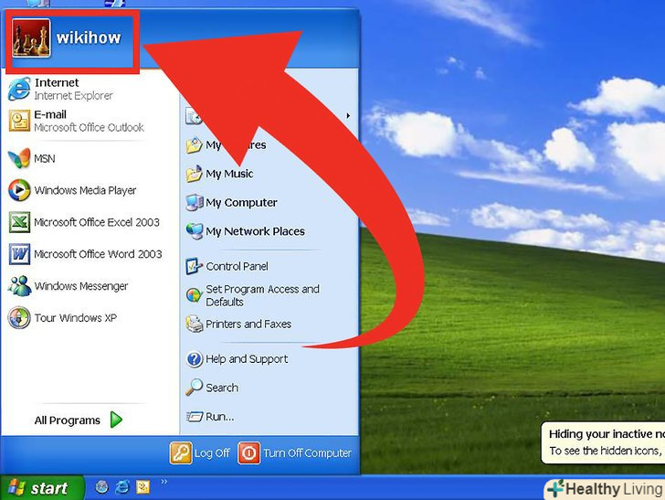Click the Microsoft Office Excel 2003 icon
Screen dimensions: 665x500
19,222
